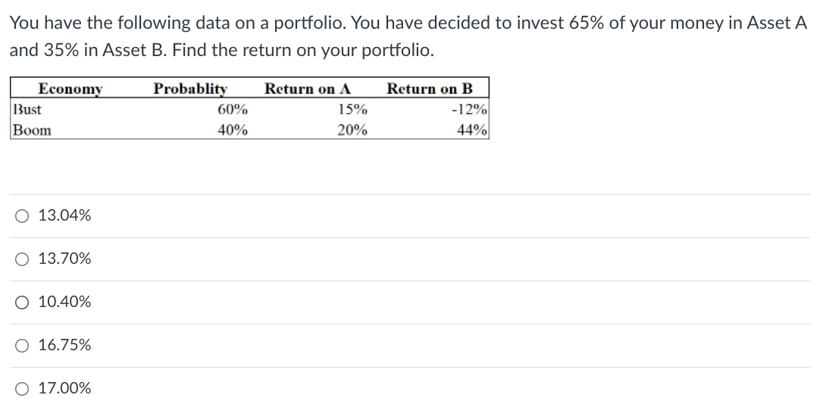Select the 16.75% answer choice
Screen dimensions: 820x420
click(21, 346)
